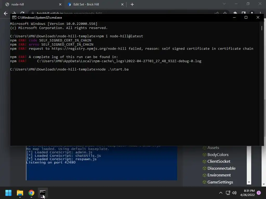The width and height of the screenshot is (266, 199).
Task: Click the network status tray icon
Action: point(228,193)
